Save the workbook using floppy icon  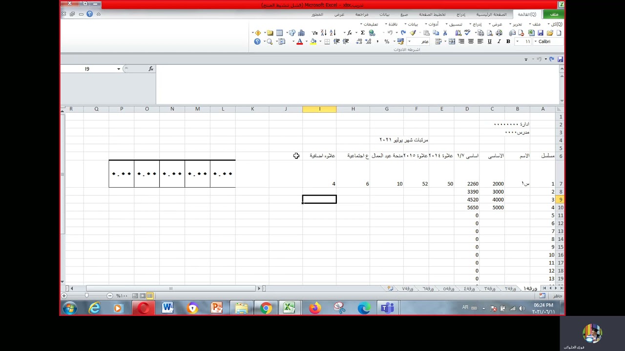(541, 33)
